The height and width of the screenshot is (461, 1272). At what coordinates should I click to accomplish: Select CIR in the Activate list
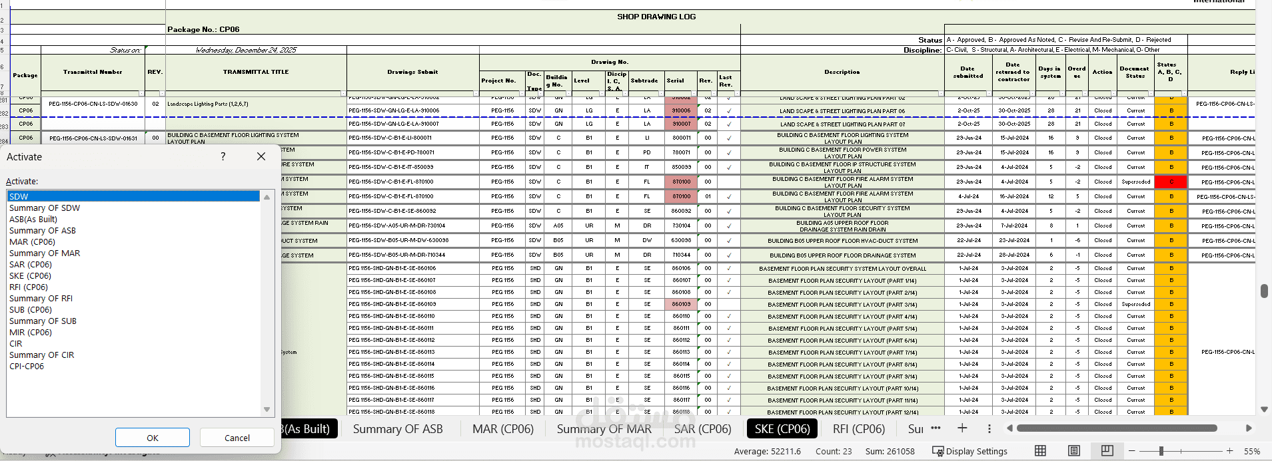[16, 343]
